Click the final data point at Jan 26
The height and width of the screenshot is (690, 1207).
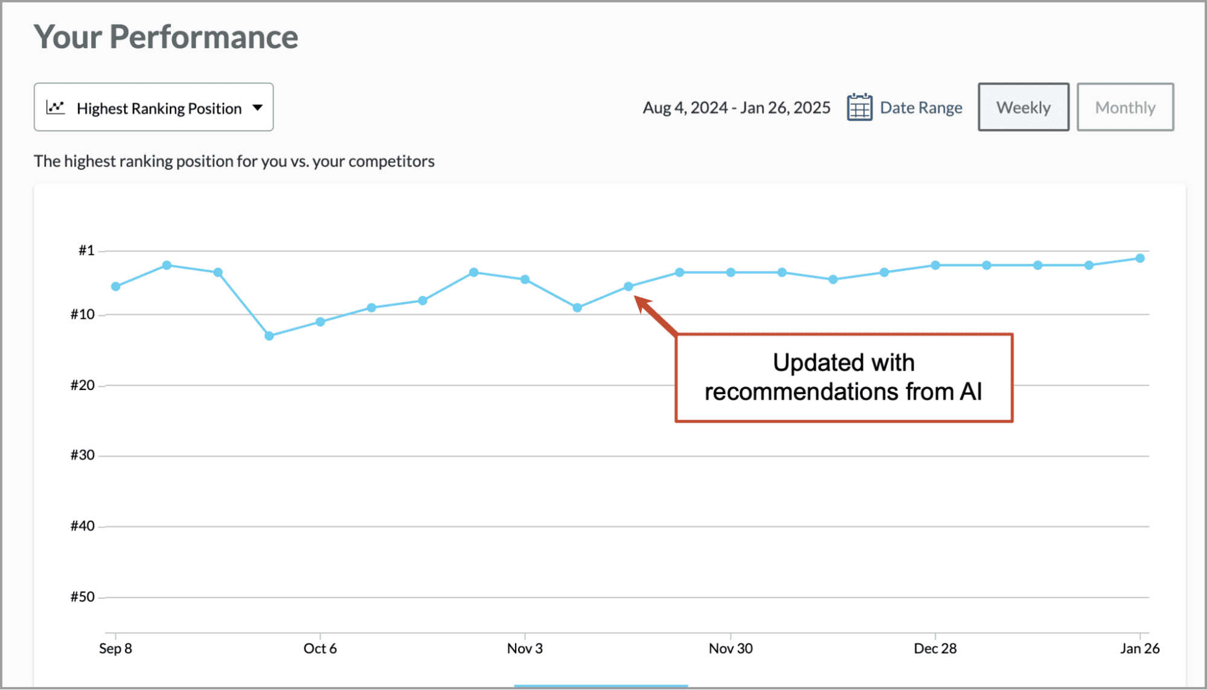click(1140, 258)
